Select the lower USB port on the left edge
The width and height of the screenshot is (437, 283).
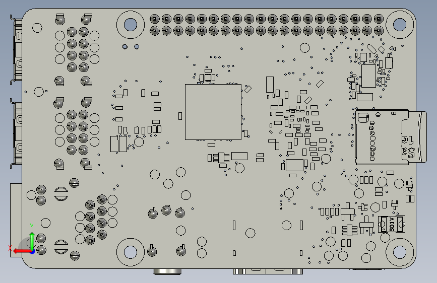click(x=16, y=134)
